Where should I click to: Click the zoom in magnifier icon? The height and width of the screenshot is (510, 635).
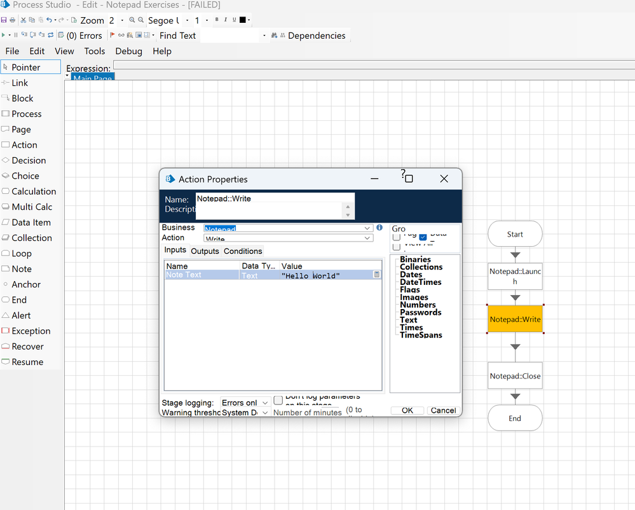click(x=132, y=20)
